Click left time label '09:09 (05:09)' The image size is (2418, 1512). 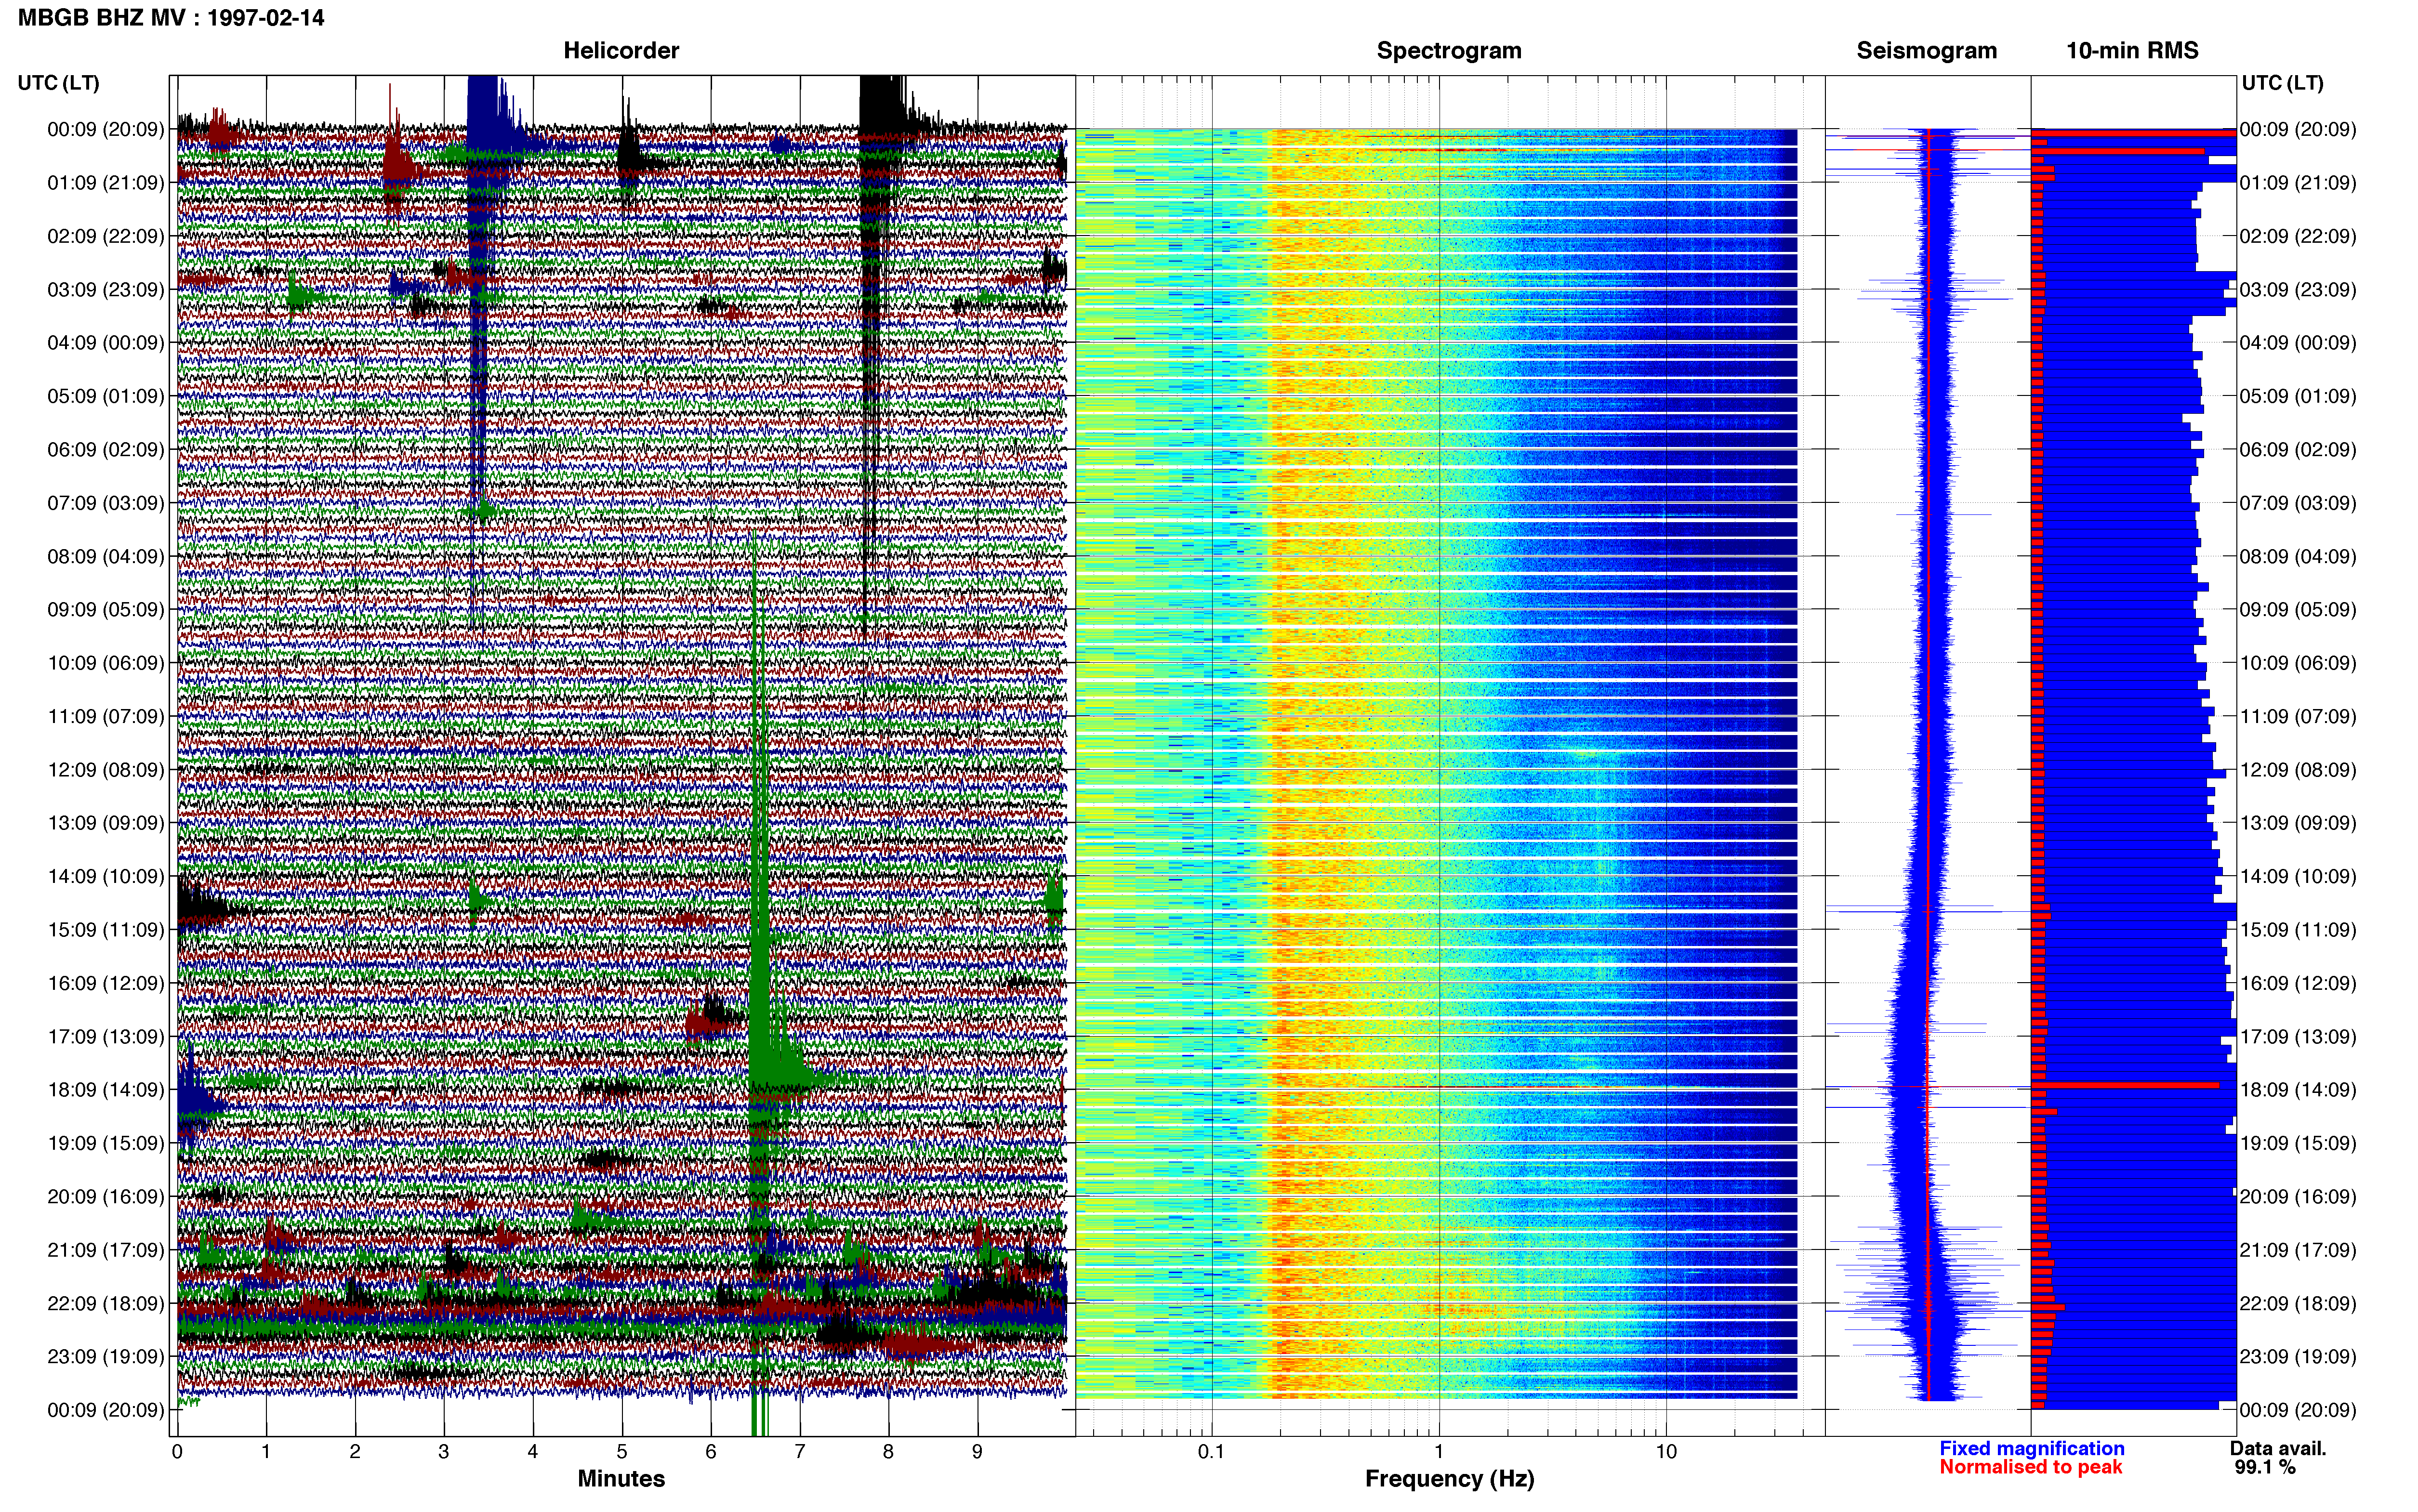(x=106, y=610)
